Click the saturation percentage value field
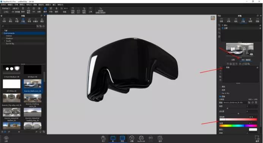The width and height of the screenshot is (263, 143). click(253, 117)
